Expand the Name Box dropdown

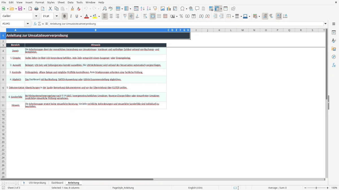28,24
